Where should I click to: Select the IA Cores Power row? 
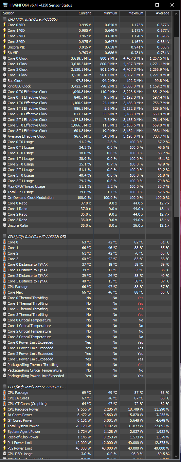86,415
